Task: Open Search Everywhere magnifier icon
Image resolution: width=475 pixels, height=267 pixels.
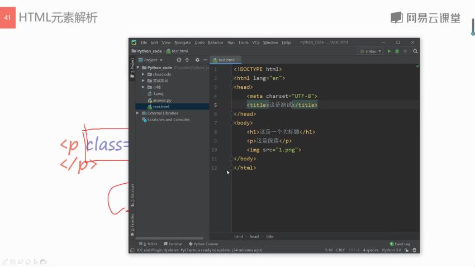Action: click(x=415, y=51)
